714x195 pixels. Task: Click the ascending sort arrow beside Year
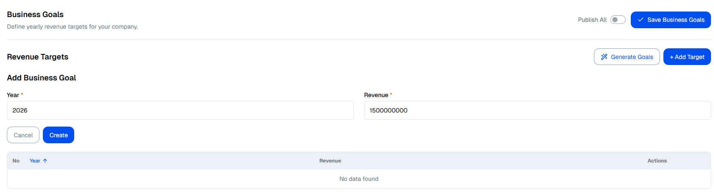pos(45,161)
